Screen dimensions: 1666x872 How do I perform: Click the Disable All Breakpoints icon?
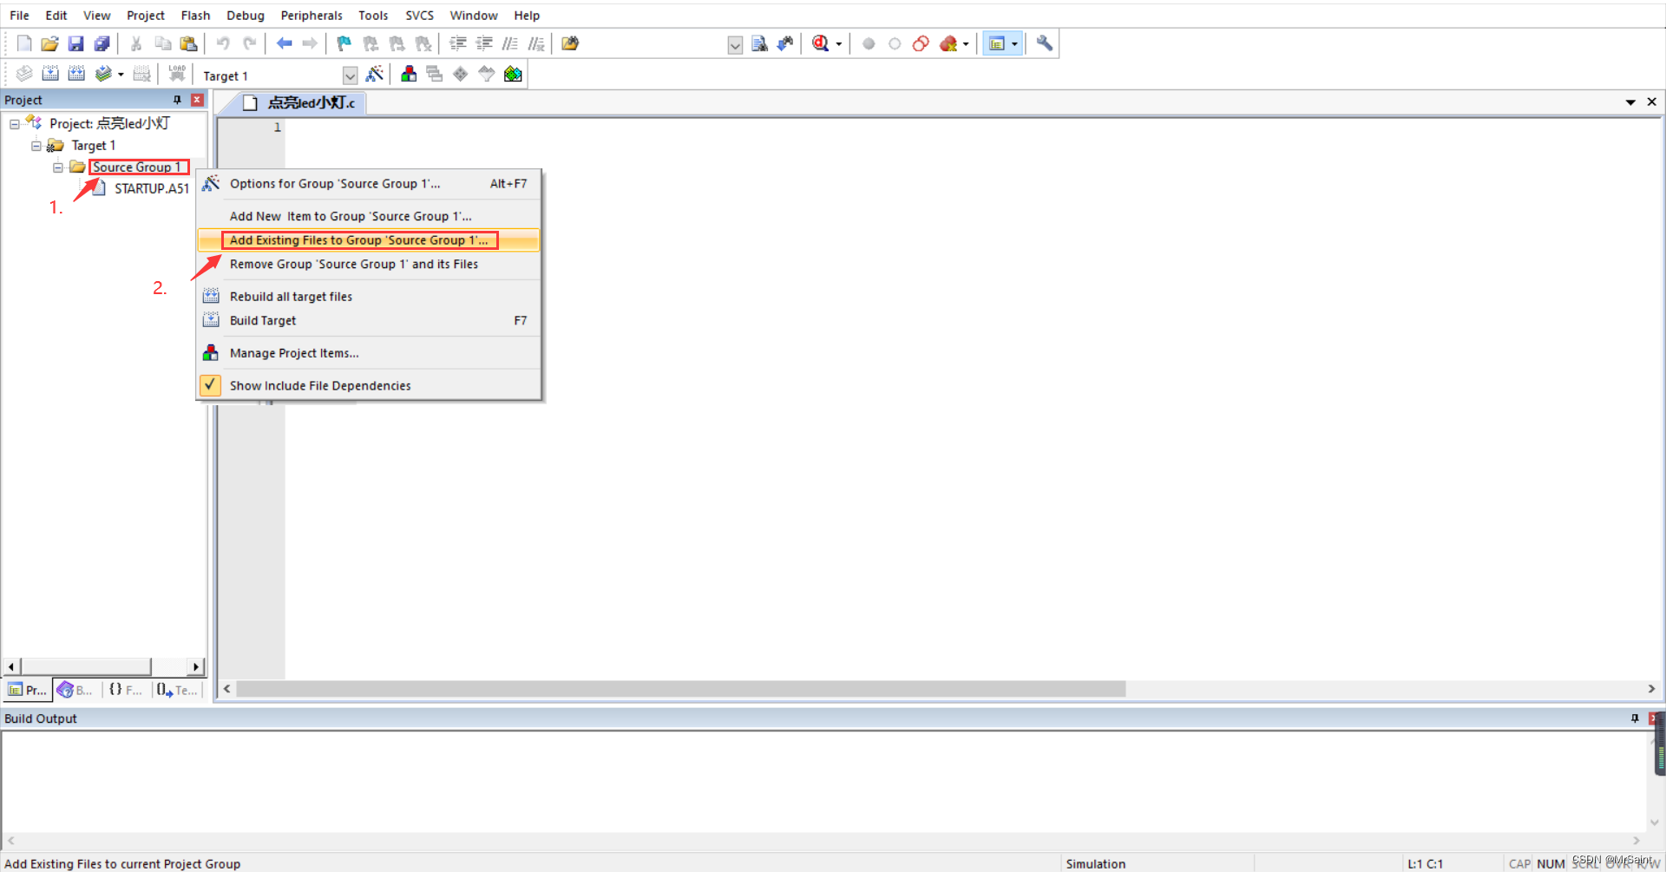921,43
